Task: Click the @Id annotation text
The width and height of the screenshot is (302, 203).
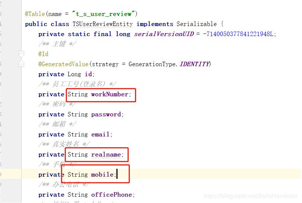Action: 44,54
